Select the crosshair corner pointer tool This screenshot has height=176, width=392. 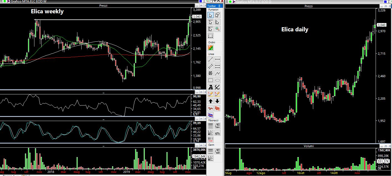point(211,29)
